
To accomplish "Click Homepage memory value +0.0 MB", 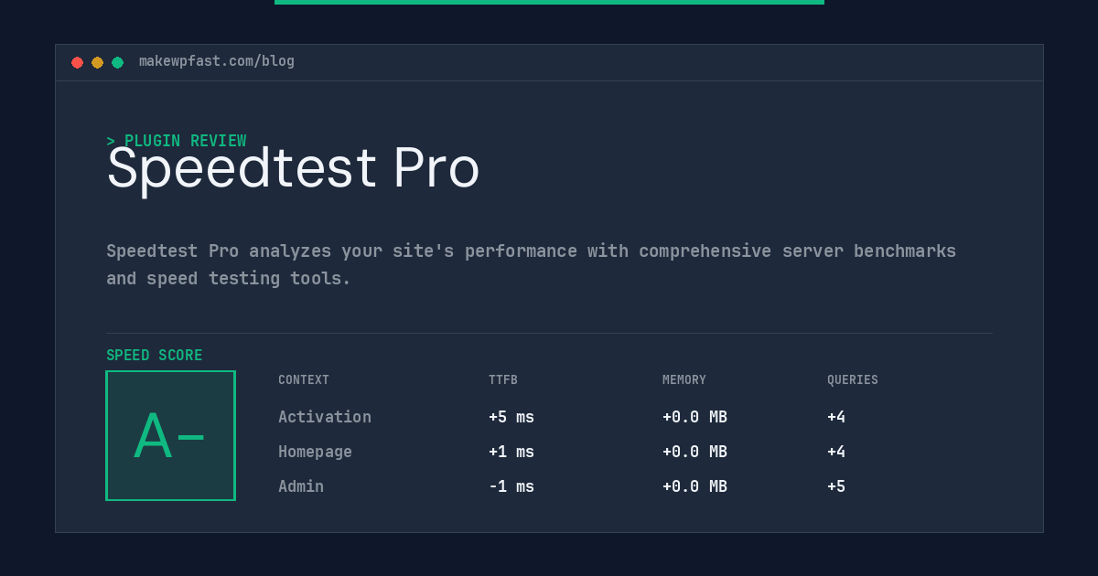I will (695, 452).
